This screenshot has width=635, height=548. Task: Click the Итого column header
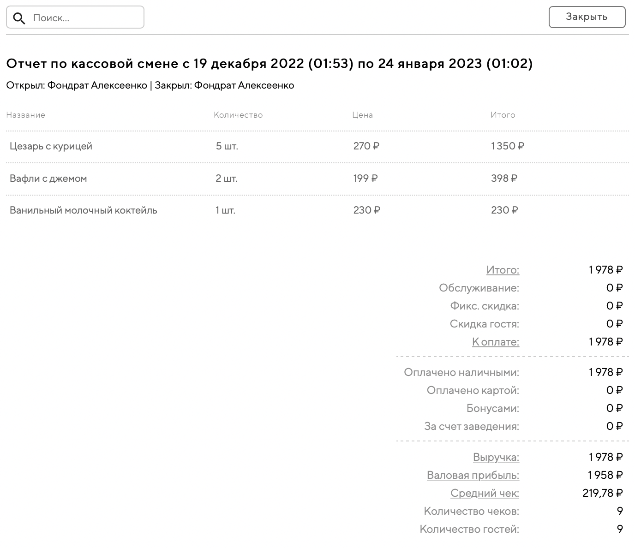(x=503, y=115)
